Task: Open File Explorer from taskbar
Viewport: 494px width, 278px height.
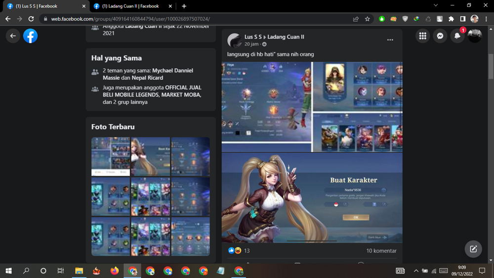Action: (x=79, y=271)
